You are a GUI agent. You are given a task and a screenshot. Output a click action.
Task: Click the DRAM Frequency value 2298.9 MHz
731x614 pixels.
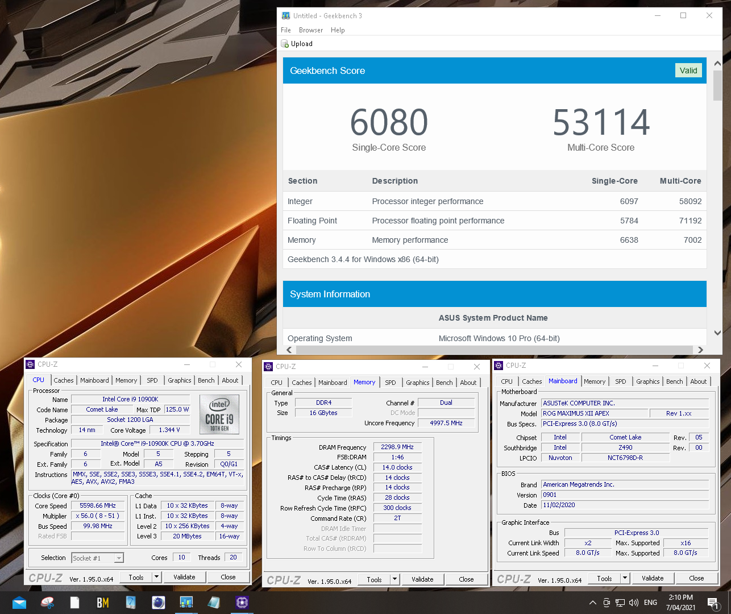[x=397, y=447]
